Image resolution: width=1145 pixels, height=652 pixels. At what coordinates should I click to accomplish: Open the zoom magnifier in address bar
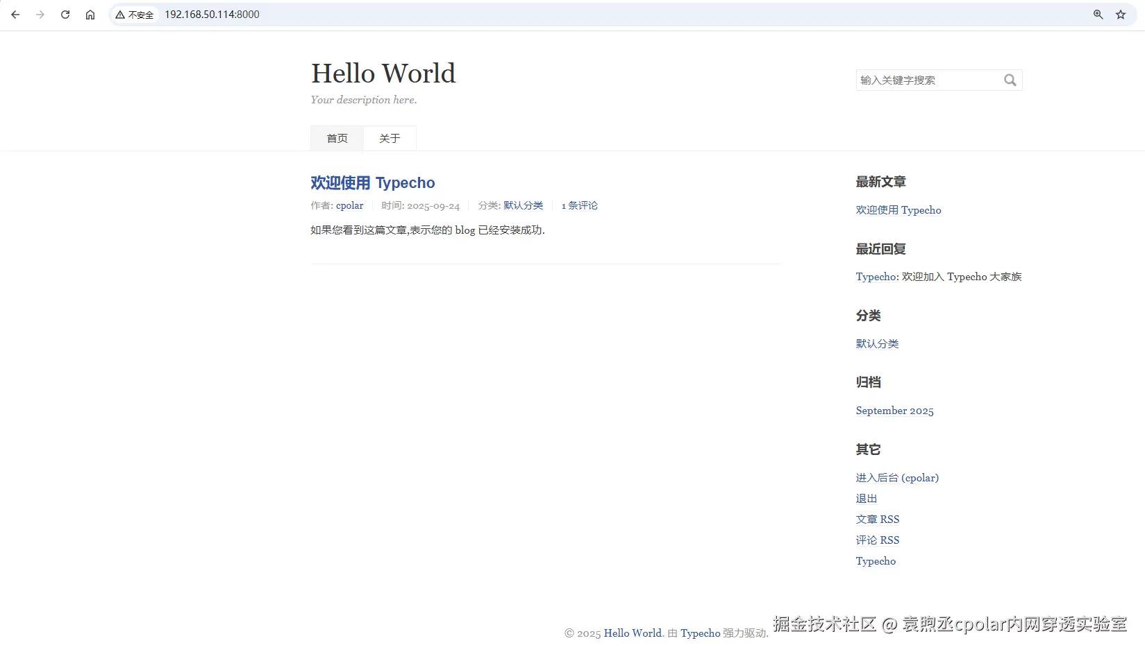(x=1098, y=15)
